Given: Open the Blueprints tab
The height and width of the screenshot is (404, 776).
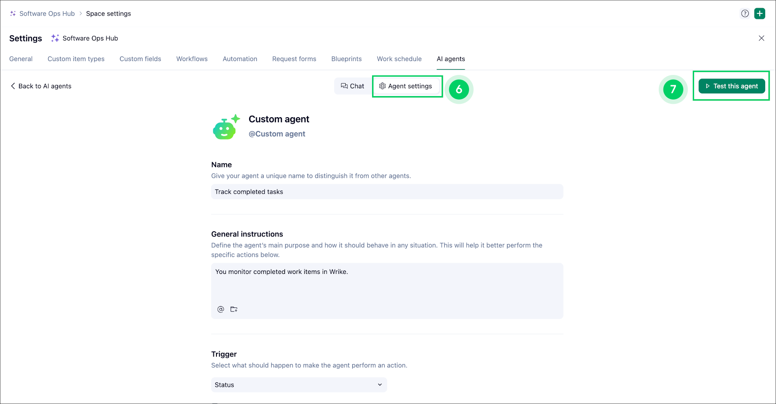Looking at the screenshot, I should point(346,59).
